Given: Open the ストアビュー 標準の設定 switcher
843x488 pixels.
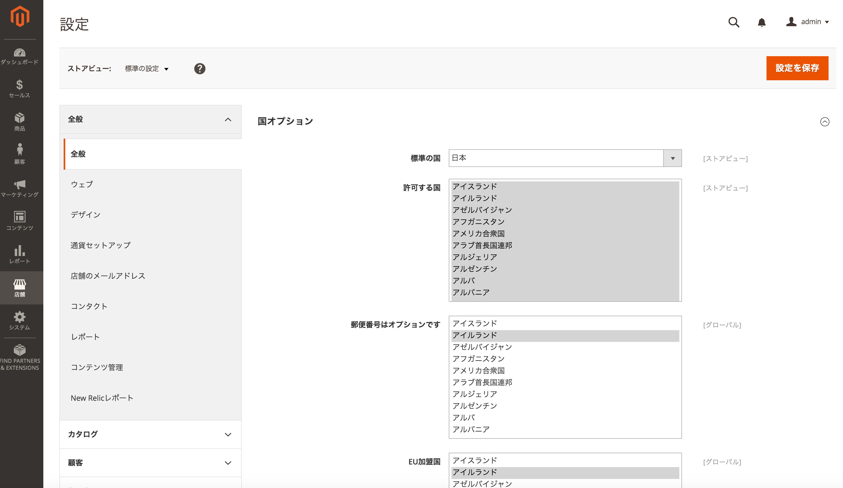Looking at the screenshot, I should coord(147,68).
